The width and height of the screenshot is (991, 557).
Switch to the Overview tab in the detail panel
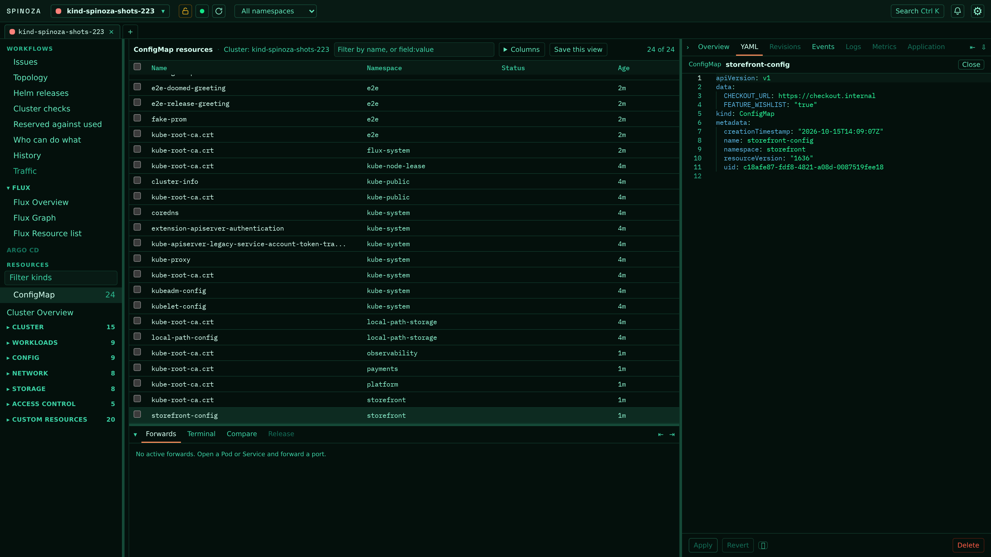coord(714,47)
